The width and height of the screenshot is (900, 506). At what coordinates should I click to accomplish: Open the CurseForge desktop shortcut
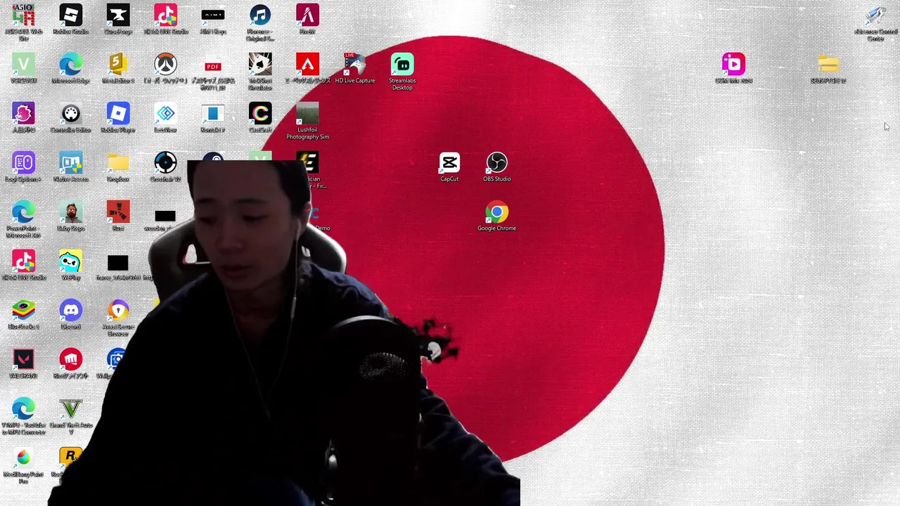pos(118,15)
